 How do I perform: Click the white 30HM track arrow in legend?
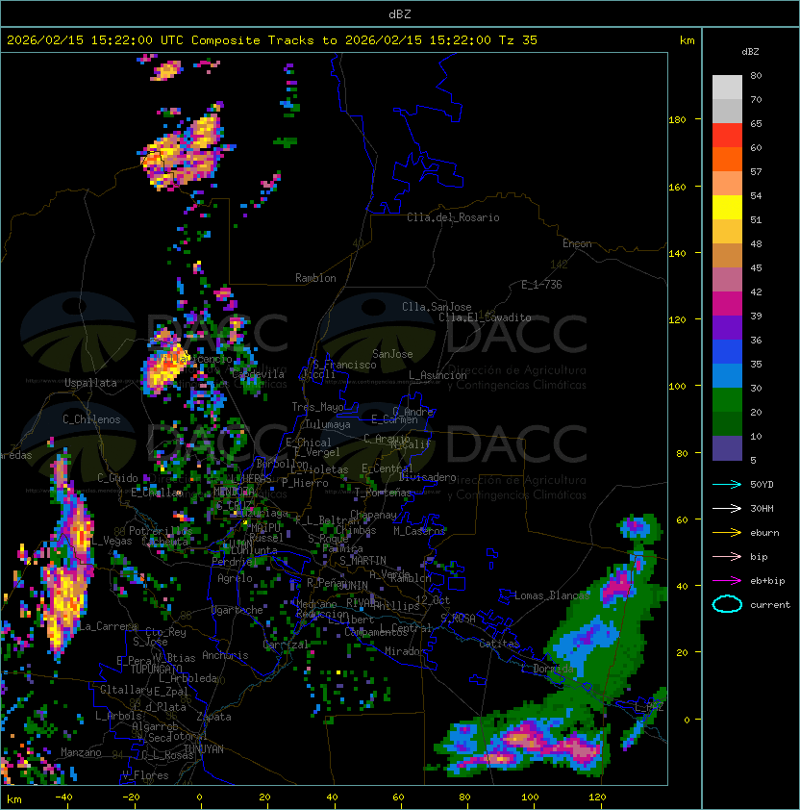pyautogui.click(x=727, y=508)
